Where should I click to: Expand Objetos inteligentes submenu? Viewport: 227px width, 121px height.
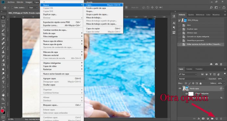point(62,63)
